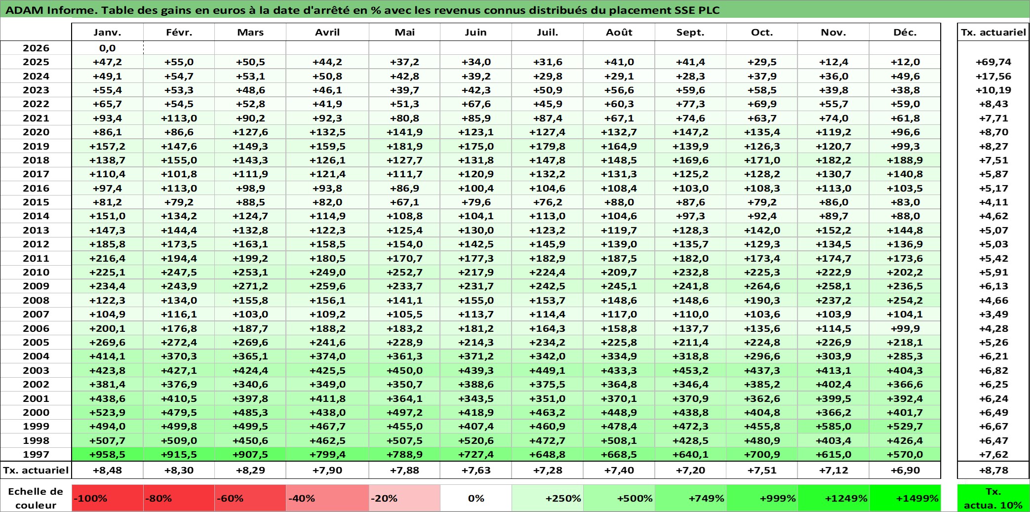
Task: Select the +3,49 actuarial rate value
Action: point(993,314)
